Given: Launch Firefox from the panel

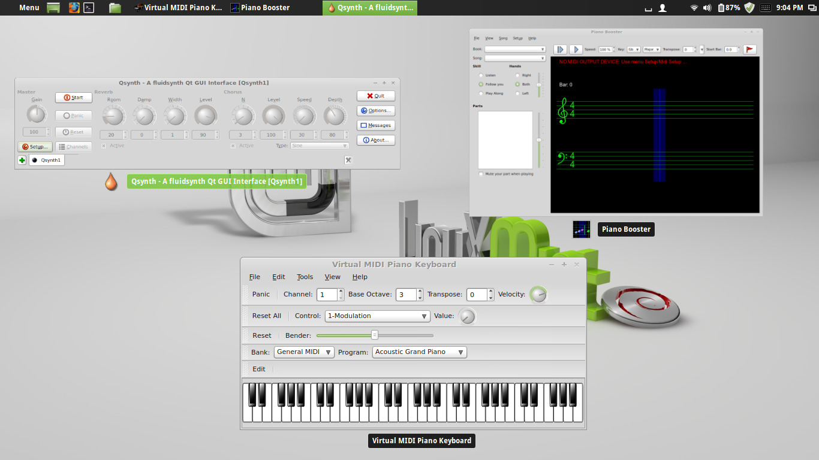Looking at the screenshot, I should click(x=74, y=8).
